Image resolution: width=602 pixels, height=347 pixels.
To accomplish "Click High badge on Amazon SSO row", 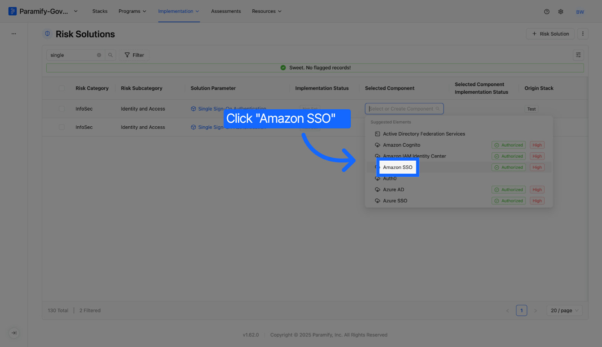I will (x=537, y=167).
